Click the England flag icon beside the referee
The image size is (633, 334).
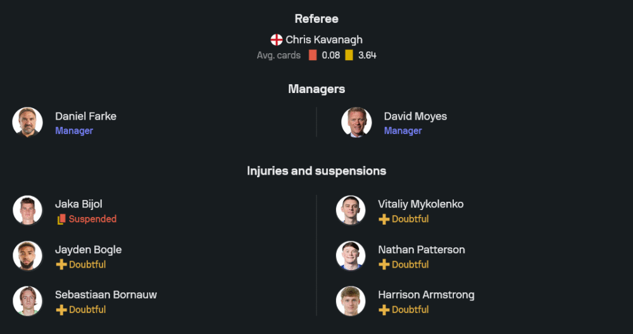(277, 40)
